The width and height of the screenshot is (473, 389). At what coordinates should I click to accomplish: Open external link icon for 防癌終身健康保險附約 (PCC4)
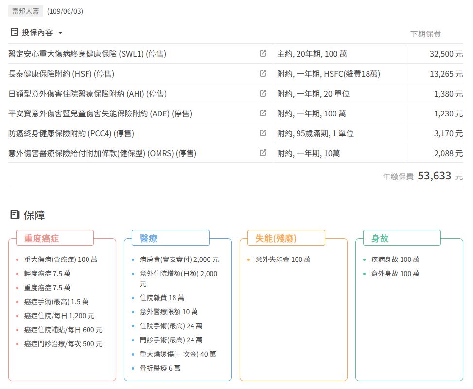(x=263, y=133)
